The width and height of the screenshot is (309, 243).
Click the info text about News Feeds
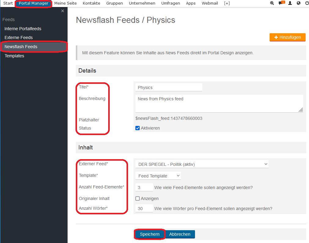click(x=168, y=53)
